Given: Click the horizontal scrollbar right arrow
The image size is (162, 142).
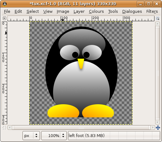Looking at the screenshot, I should [153, 127].
